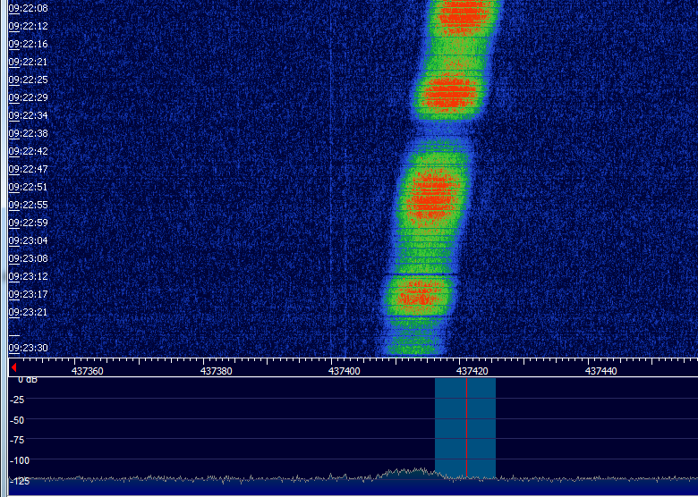The height and width of the screenshot is (497, 698).
Task: Click the 09:22:42 waterfall timestamp
Action: [x=28, y=151]
